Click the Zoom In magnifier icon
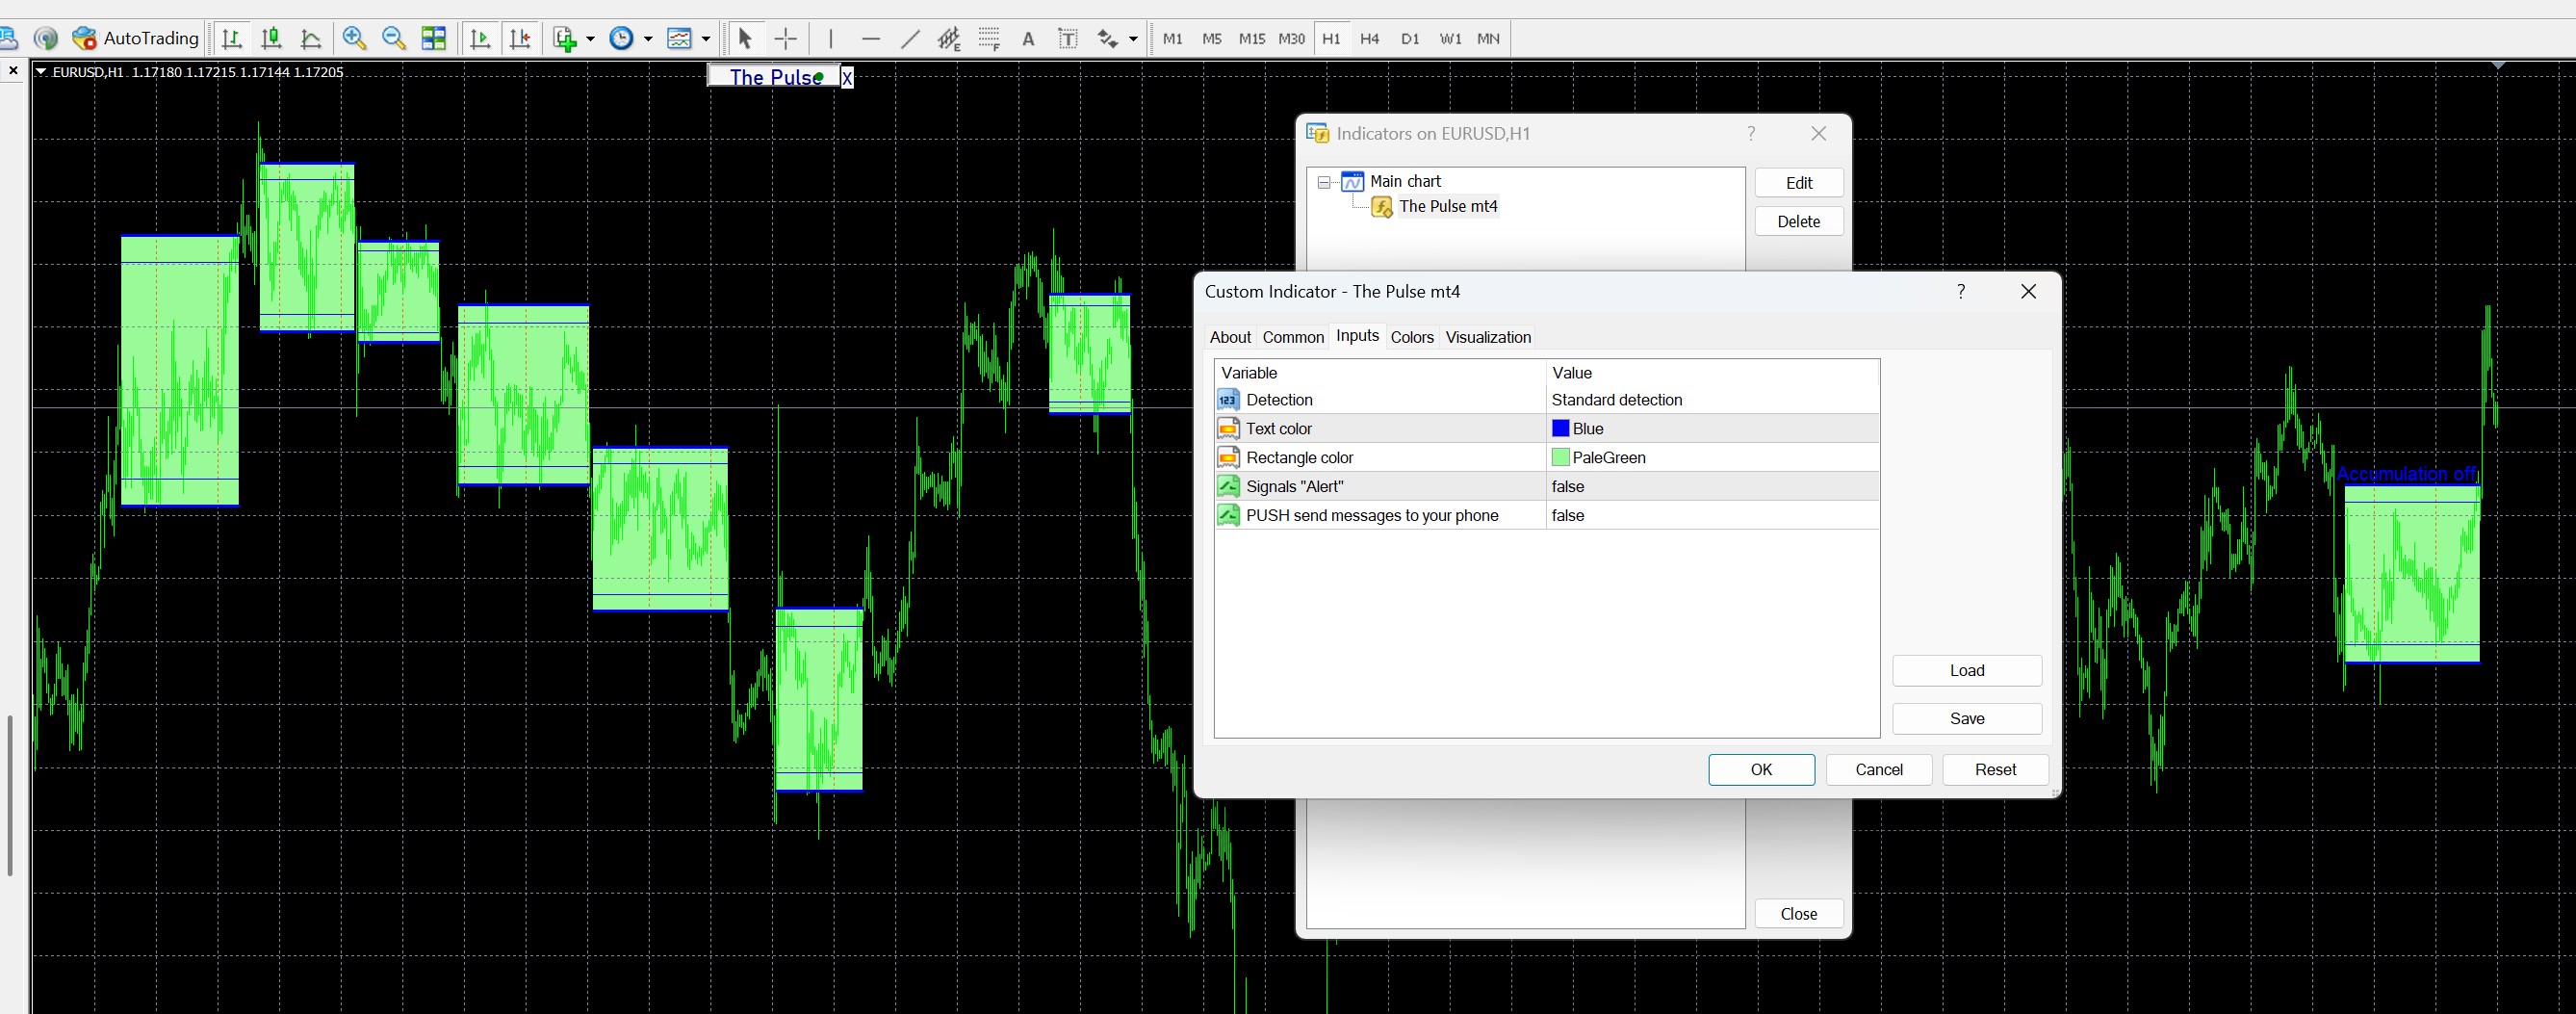Screen dimensions: 2576x1014 [x=354, y=39]
